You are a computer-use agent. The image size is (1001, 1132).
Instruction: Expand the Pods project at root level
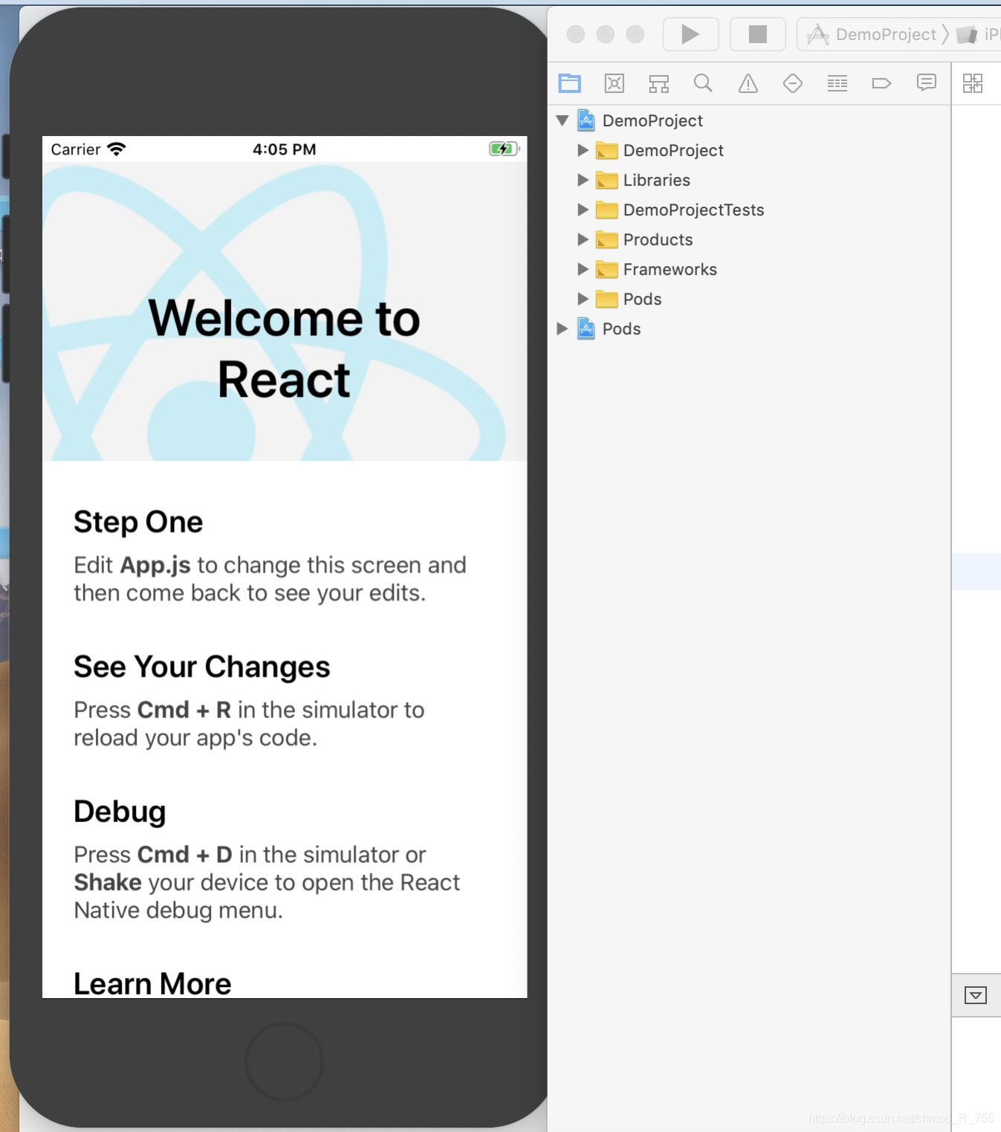click(563, 329)
